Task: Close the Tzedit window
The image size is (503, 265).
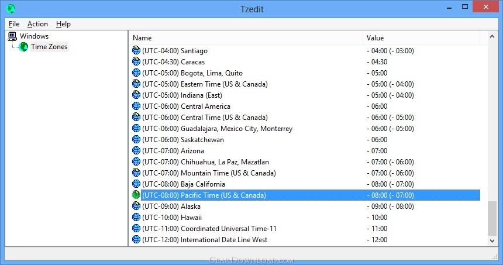Action: click(x=485, y=7)
